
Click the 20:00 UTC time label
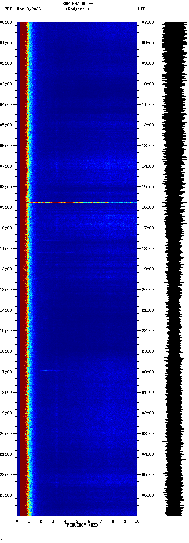coord(148,290)
